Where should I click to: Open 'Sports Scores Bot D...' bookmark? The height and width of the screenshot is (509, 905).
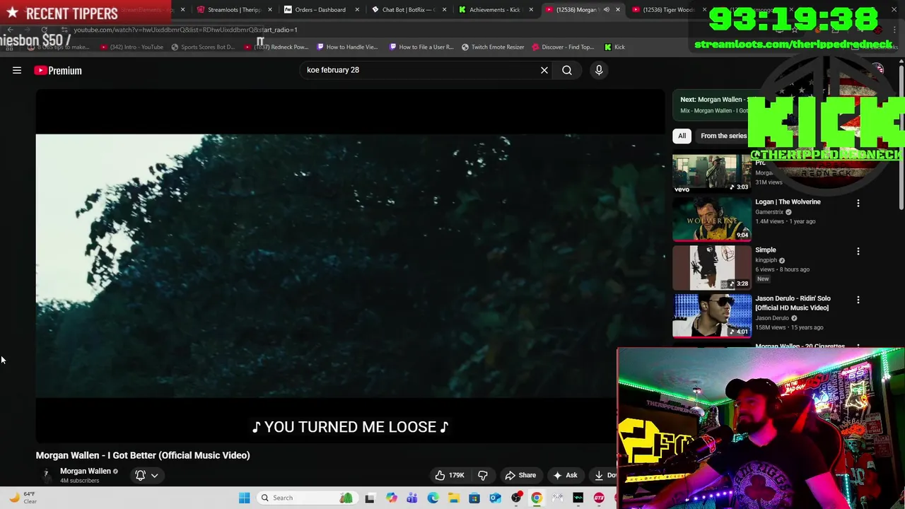(x=203, y=47)
